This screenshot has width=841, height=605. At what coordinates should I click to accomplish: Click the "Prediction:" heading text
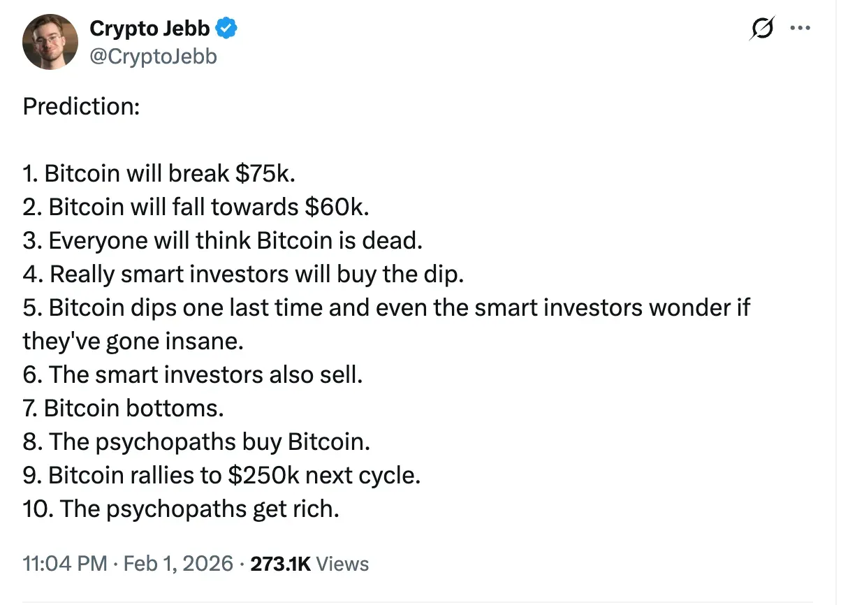(x=81, y=106)
